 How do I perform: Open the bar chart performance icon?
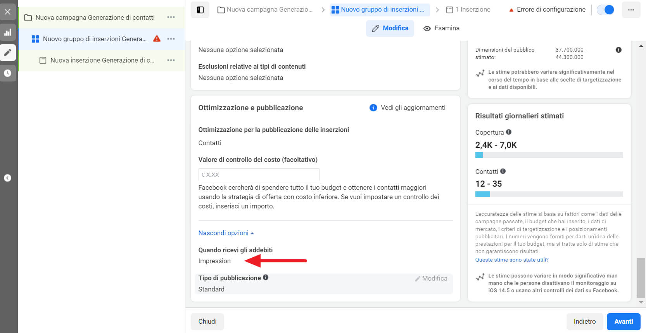coord(8,33)
